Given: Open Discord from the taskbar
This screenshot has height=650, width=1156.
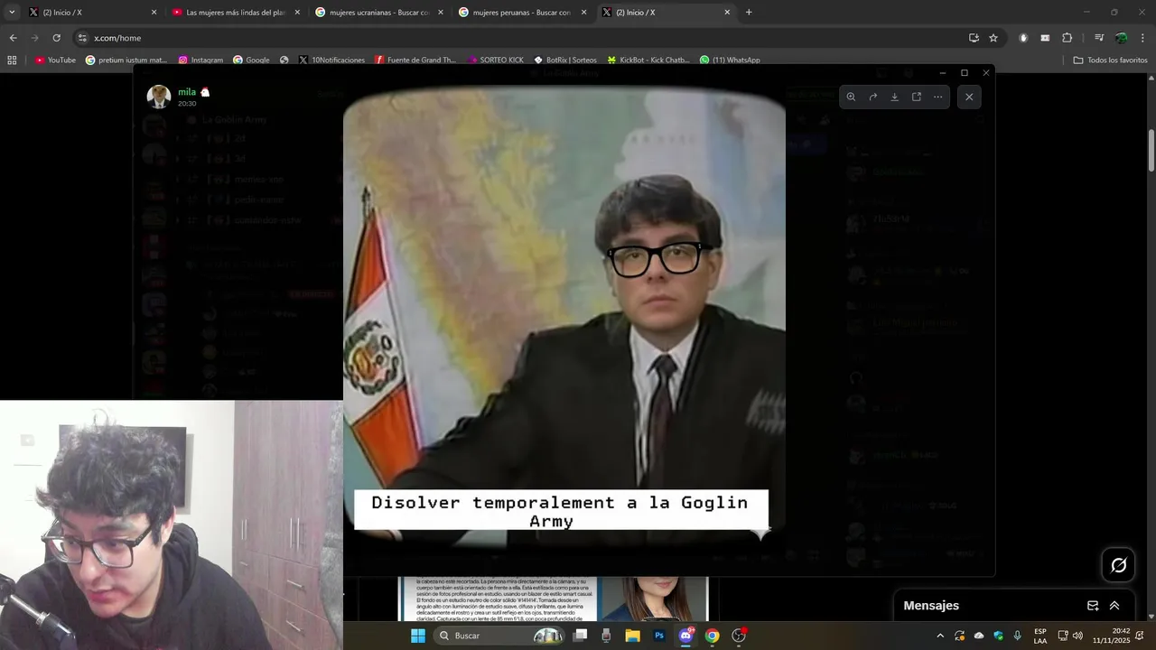Looking at the screenshot, I should click(x=685, y=636).
